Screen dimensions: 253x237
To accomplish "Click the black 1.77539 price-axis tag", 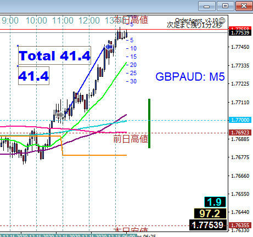I will tap(240, 33).
